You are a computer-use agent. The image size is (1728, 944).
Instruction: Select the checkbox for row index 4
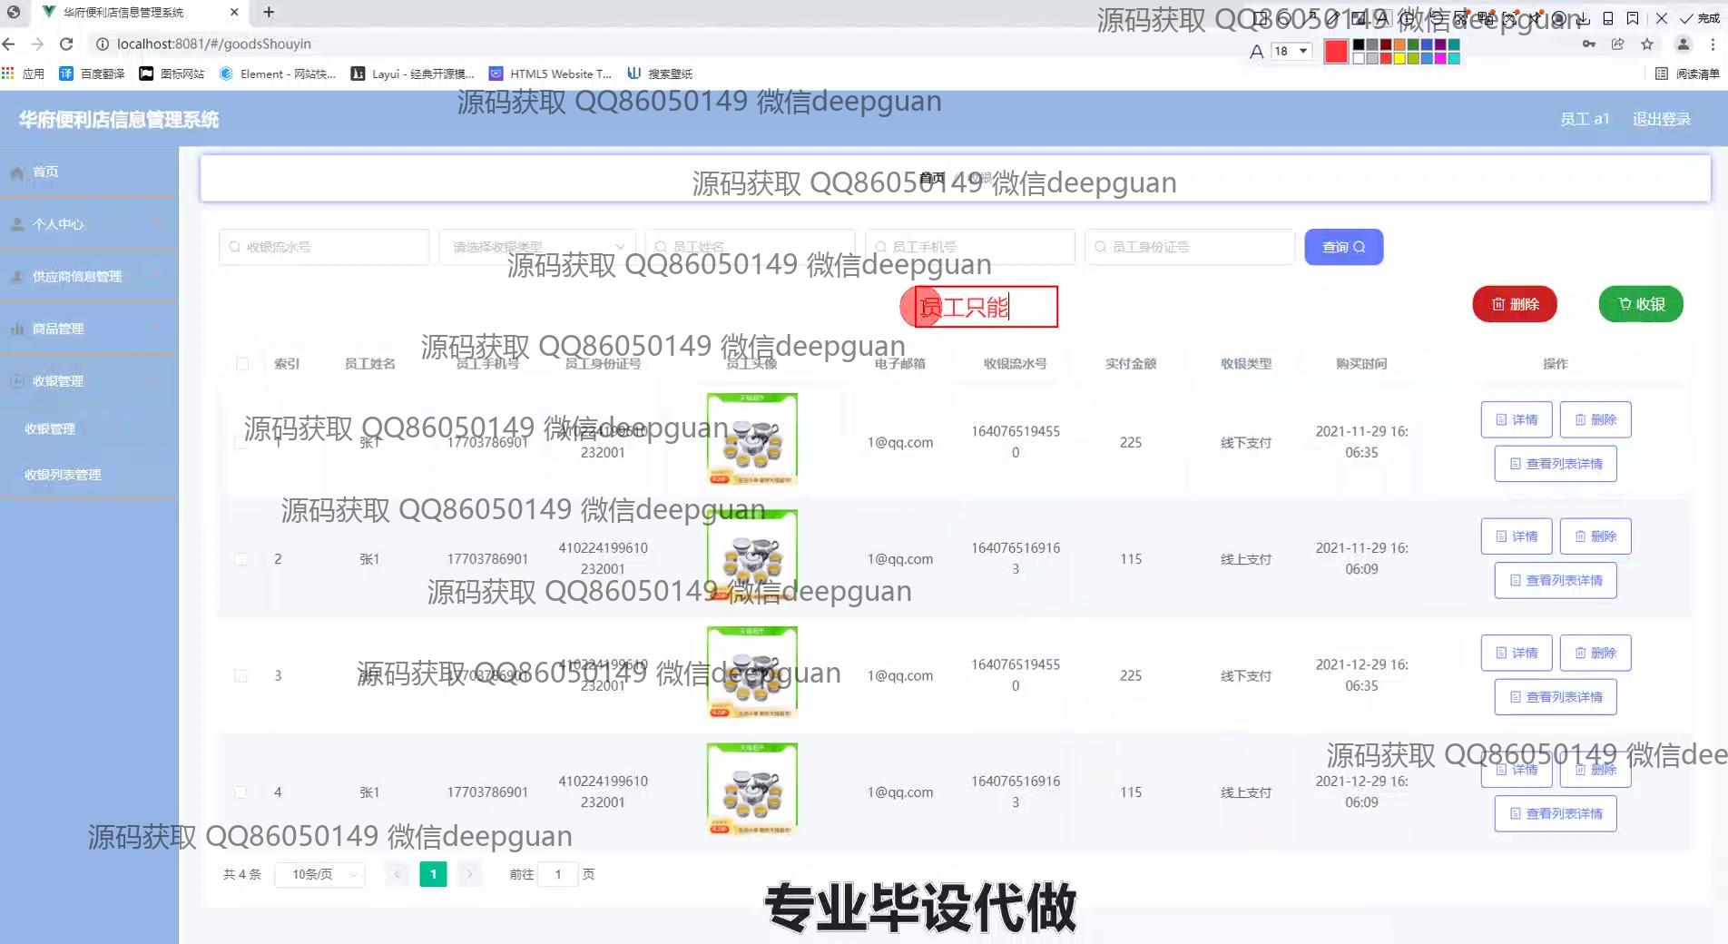[x=241, y=792]
